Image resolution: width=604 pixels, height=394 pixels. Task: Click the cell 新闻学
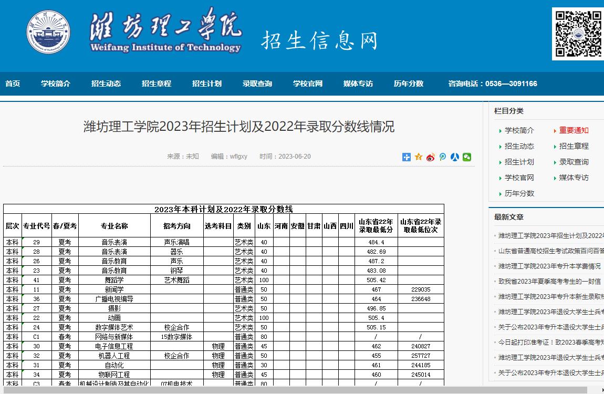click(114, 289)
